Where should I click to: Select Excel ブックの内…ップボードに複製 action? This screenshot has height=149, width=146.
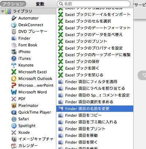point(95,55)
